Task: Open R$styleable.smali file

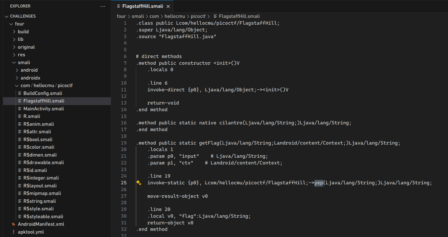Action: [57, 217]
